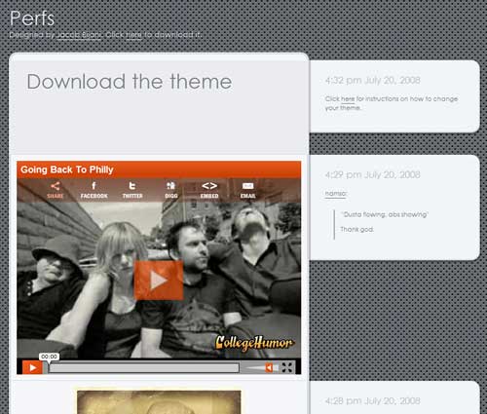This screenshot has height=414, width=487.
Task: Click 'here' link to download theme
Action: (x=133, y=35)
